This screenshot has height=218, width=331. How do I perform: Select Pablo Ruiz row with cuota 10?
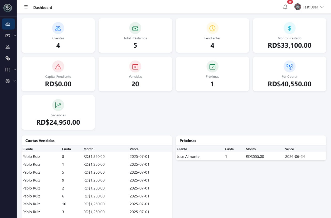[97, 204]
